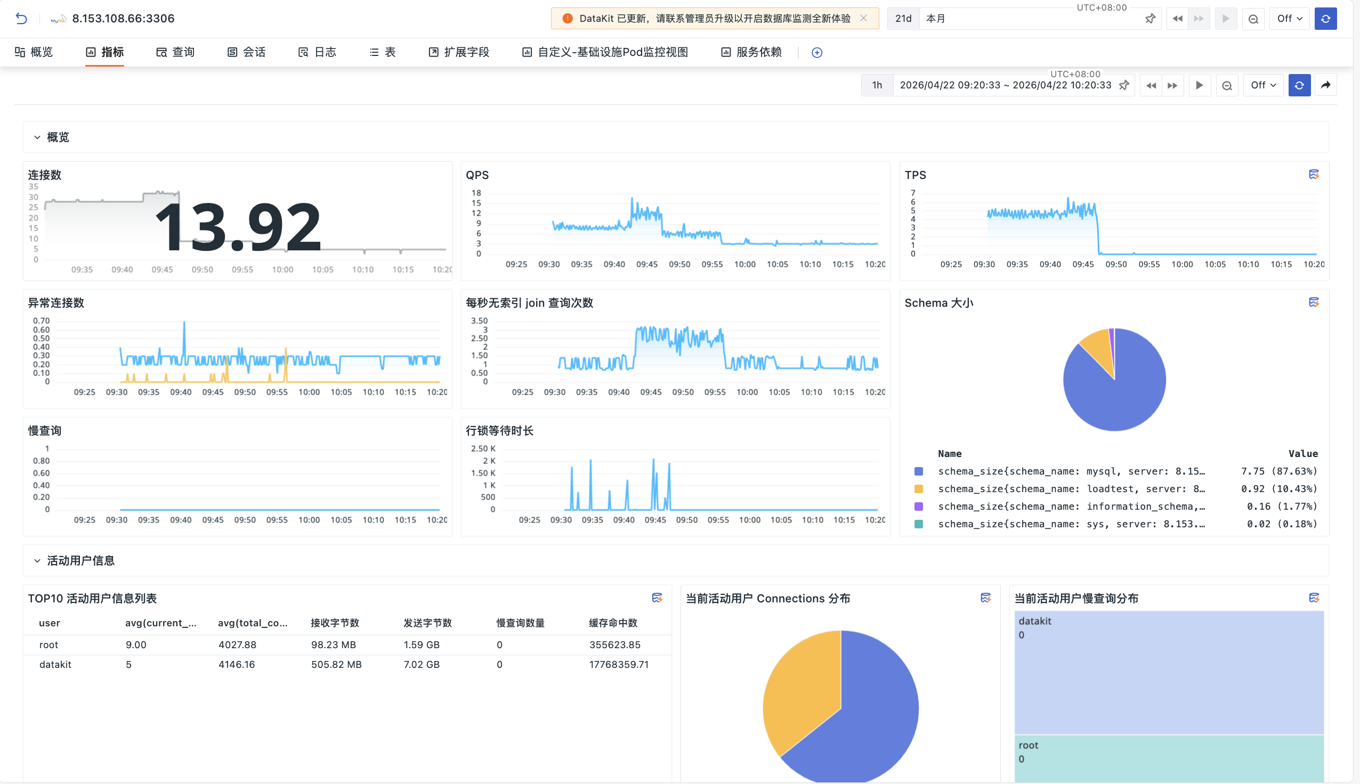The width and height of the screenshot is (1360, 784).
Task: Open the top Off auto-refresh dropdown
Action: [1290, 19]
